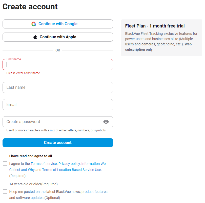The image size is (205, 203).
Task: Focus the First name field
Action: [58, 65]
